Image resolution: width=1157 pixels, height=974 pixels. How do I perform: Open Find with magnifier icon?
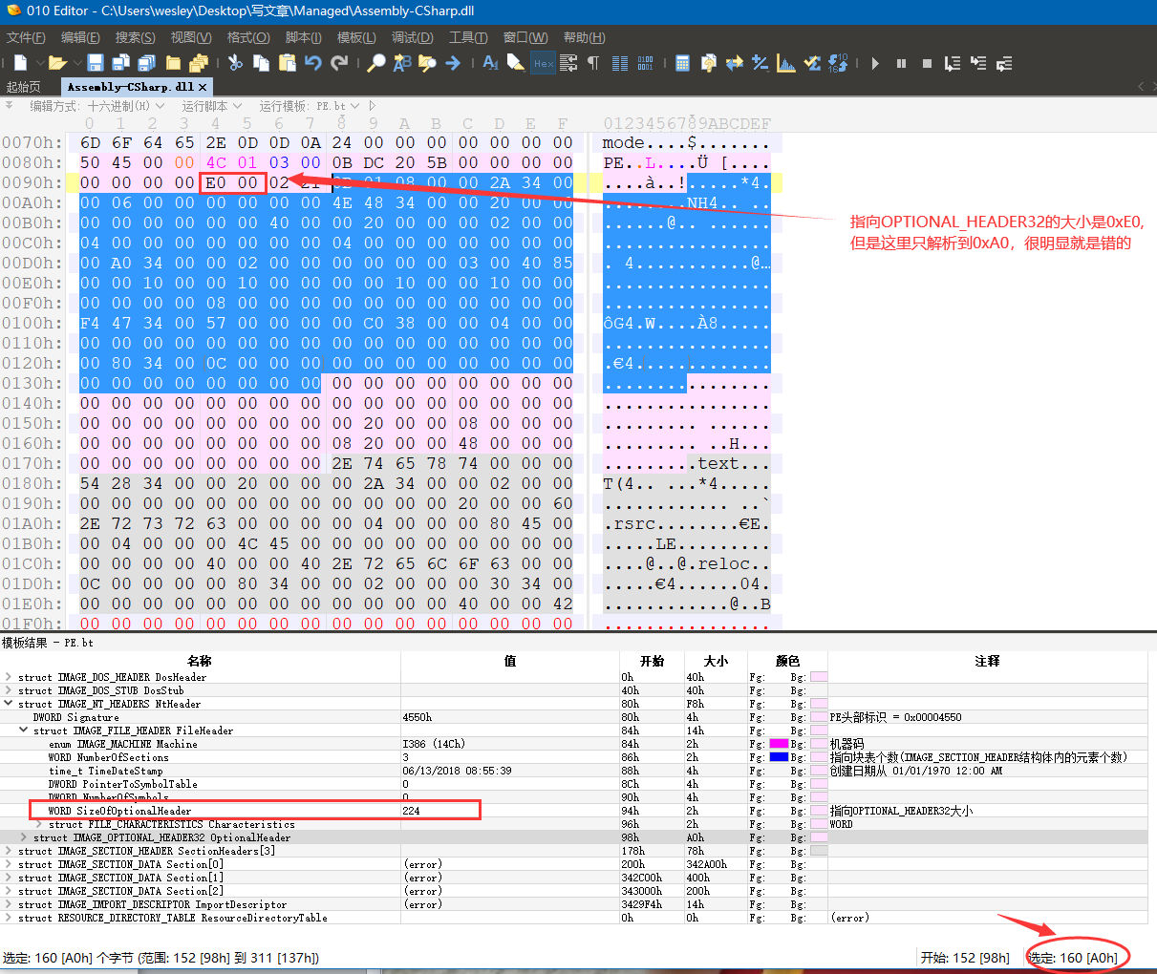pyautogui.click(x=376, y=63)
